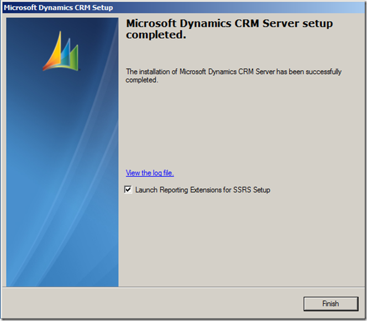Click the checkmark next to Launch Reporting Extensions

coord(129,190)
